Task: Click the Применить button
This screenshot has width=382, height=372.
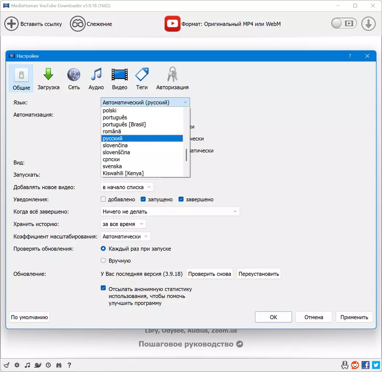Action: pyautogui.click(x=354, y=317)
